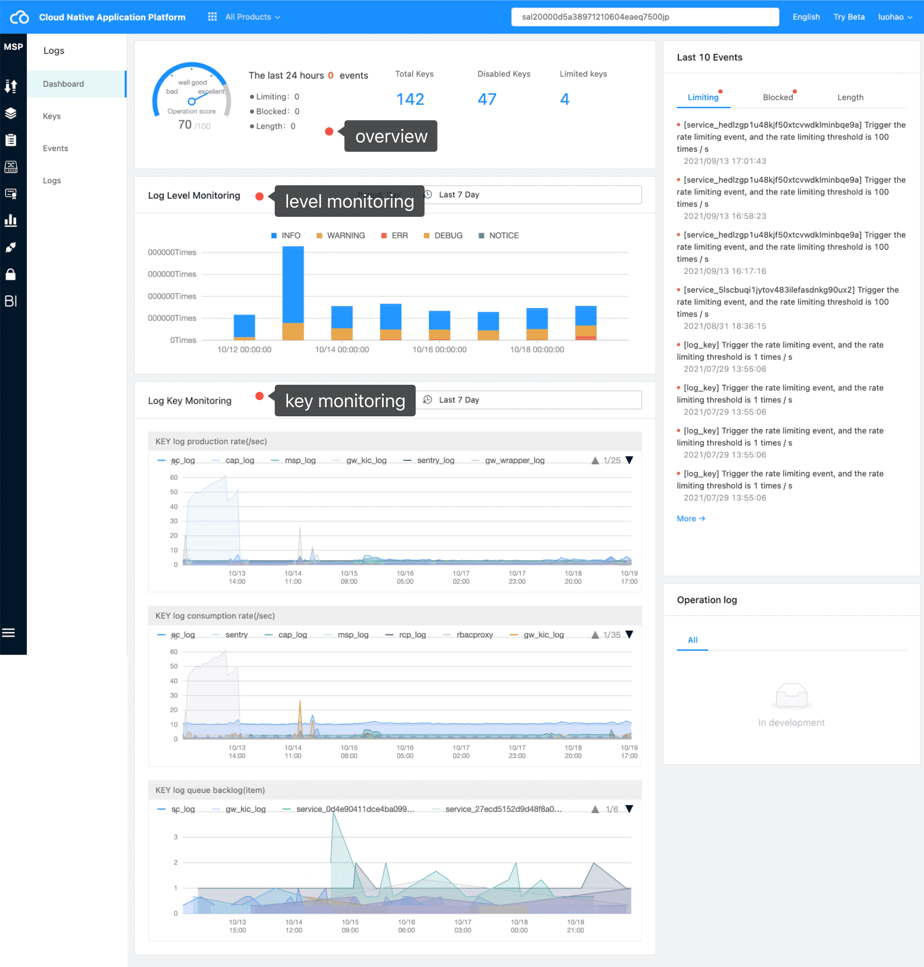Image resolution: width=924 pixels, height=967 pixels.
Task: Open the bar chart sidebar icon
Action: point(11,220)
